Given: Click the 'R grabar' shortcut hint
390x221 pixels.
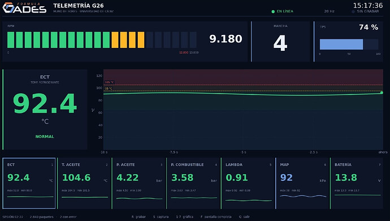Looking at the screenshot, I should pyautogui.click(x=138, y=217).
